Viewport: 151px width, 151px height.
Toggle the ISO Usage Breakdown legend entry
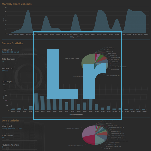pyautogui.click(x=76, y=114)
